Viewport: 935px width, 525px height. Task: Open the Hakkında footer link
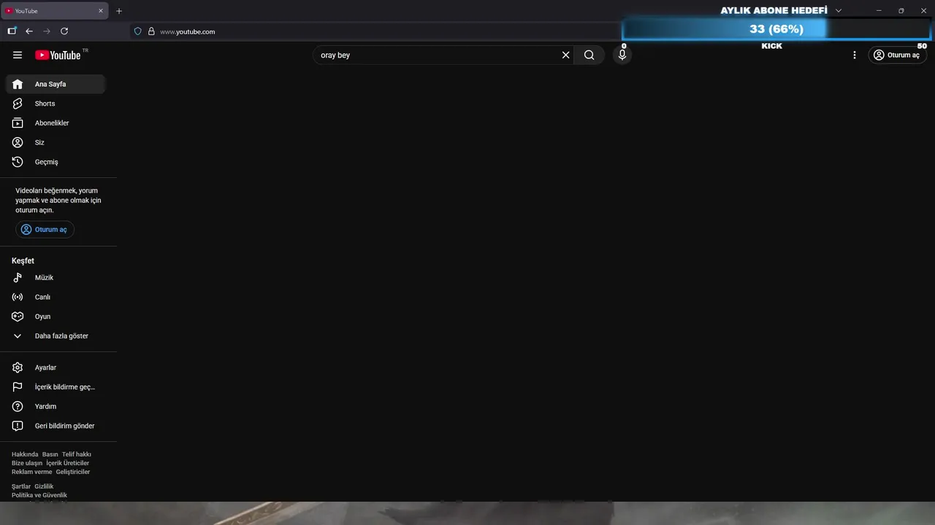click(25, 454)
